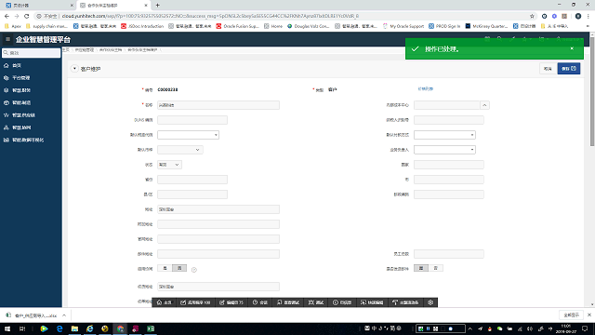595x335 pixels.
Task: Click the 国家 input field
Action: [449, 165]
